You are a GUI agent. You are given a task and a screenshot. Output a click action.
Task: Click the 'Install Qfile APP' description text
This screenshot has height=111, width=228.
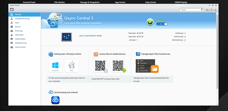[x=105, y=79]
